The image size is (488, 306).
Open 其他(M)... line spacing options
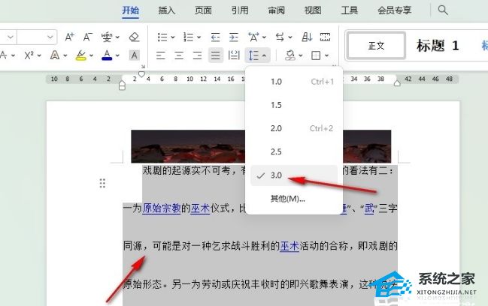coord(294,199)
